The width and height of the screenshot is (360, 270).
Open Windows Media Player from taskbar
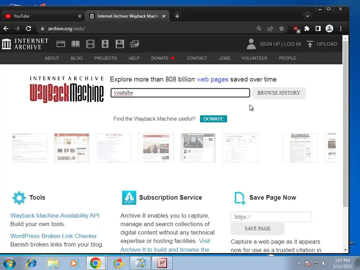pos(74,263)
